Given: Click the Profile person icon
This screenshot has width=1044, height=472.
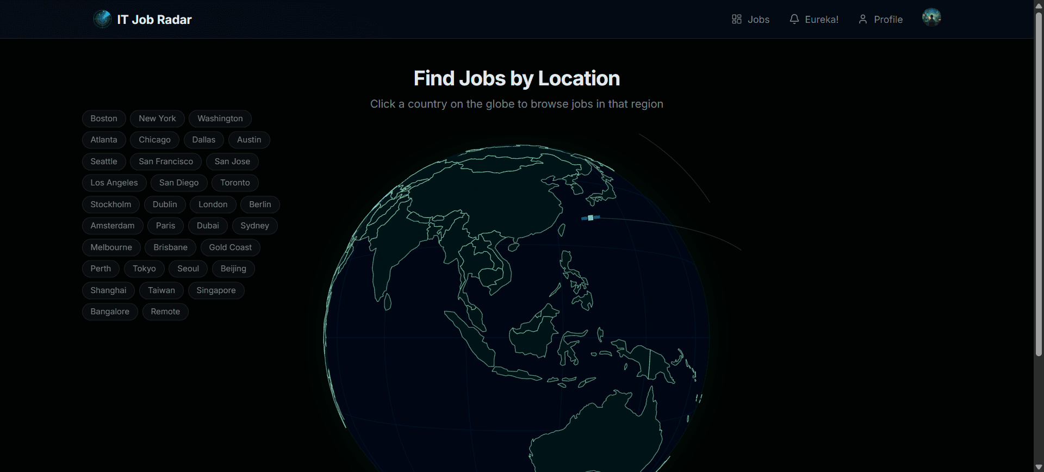Looking at the screenshot, I should [x=862, y=19].
